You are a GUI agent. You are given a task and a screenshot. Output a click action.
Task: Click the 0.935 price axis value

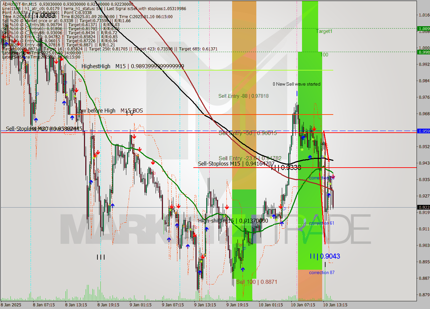424,179
